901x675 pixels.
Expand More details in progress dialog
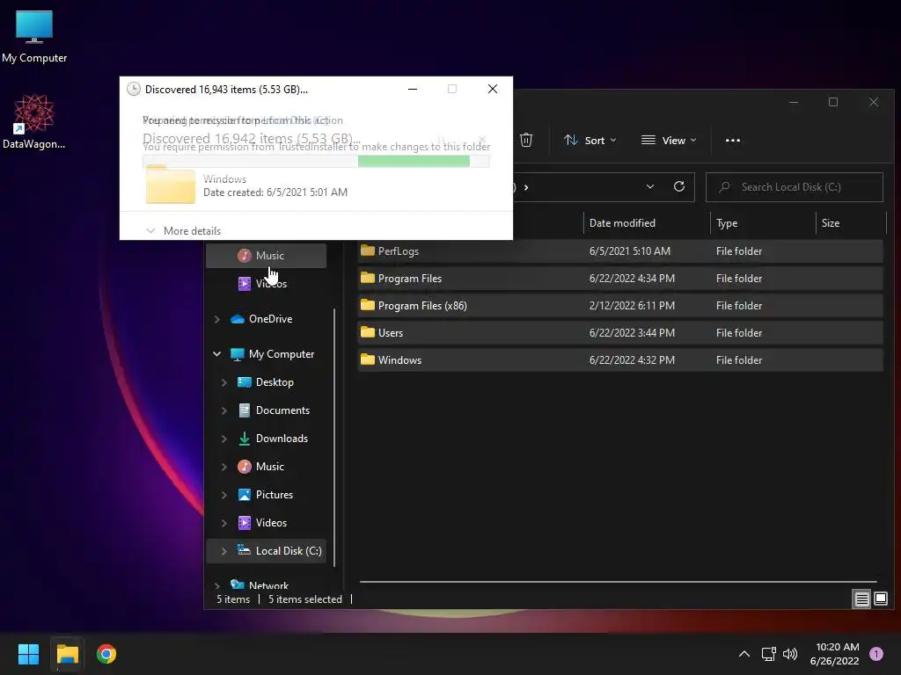183,231
